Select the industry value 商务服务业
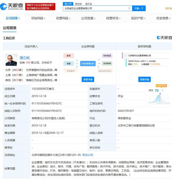This screenshot has height=180, width=172. (x=124, y=118)
